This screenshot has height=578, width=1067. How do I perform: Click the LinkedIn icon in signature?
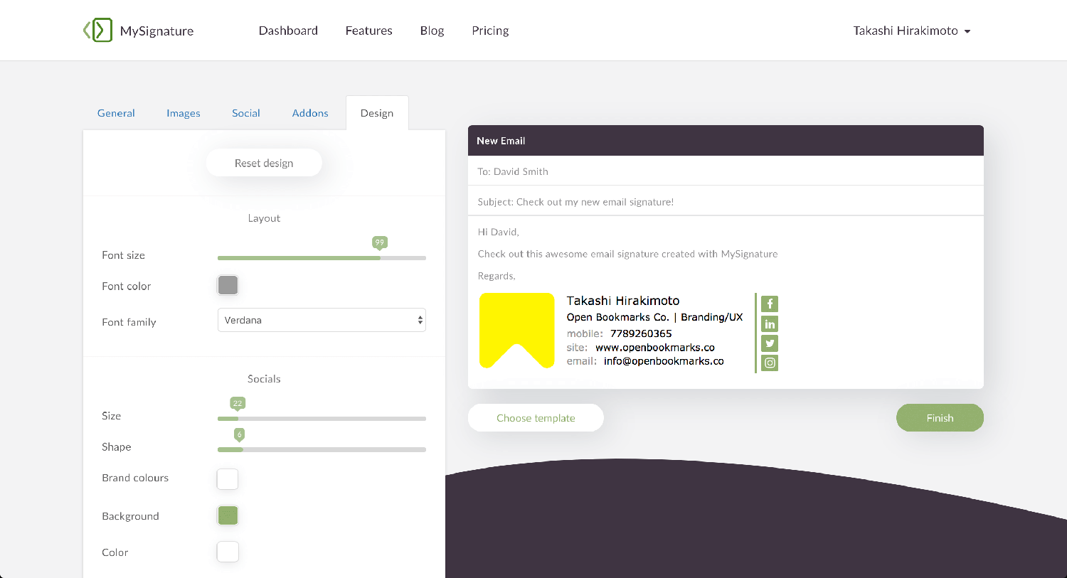[x=770, y=323]
